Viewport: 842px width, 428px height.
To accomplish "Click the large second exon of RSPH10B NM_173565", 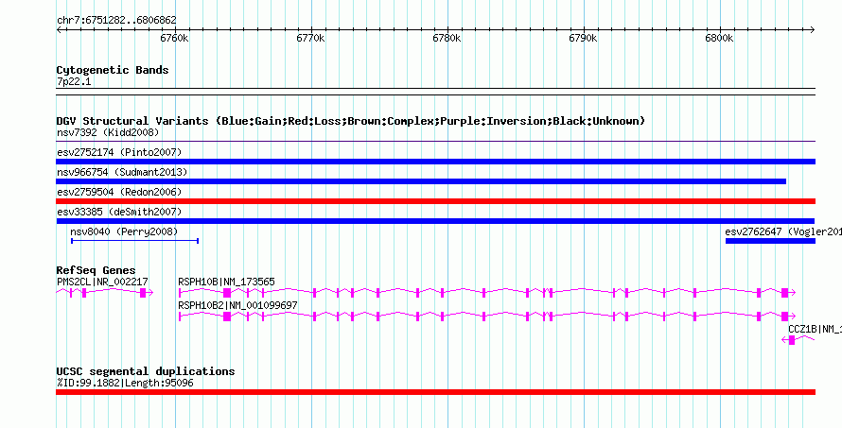I will (227, 292).
